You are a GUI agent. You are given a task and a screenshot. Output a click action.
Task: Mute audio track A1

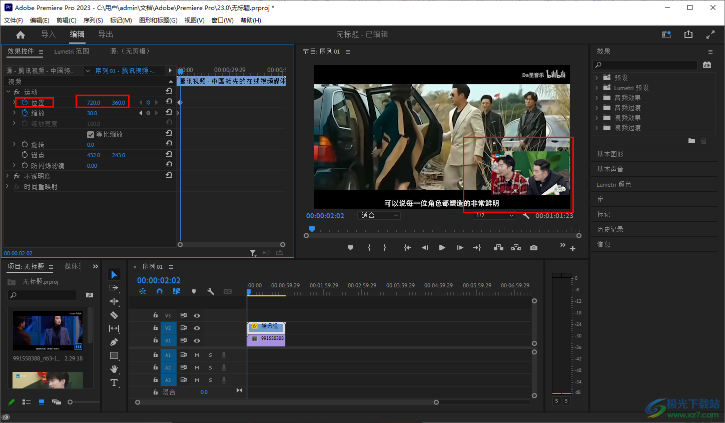point(197,355)
